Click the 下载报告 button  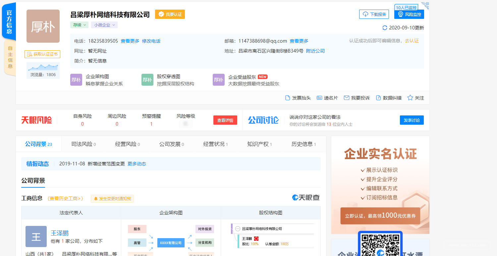(x=374, y=14)
